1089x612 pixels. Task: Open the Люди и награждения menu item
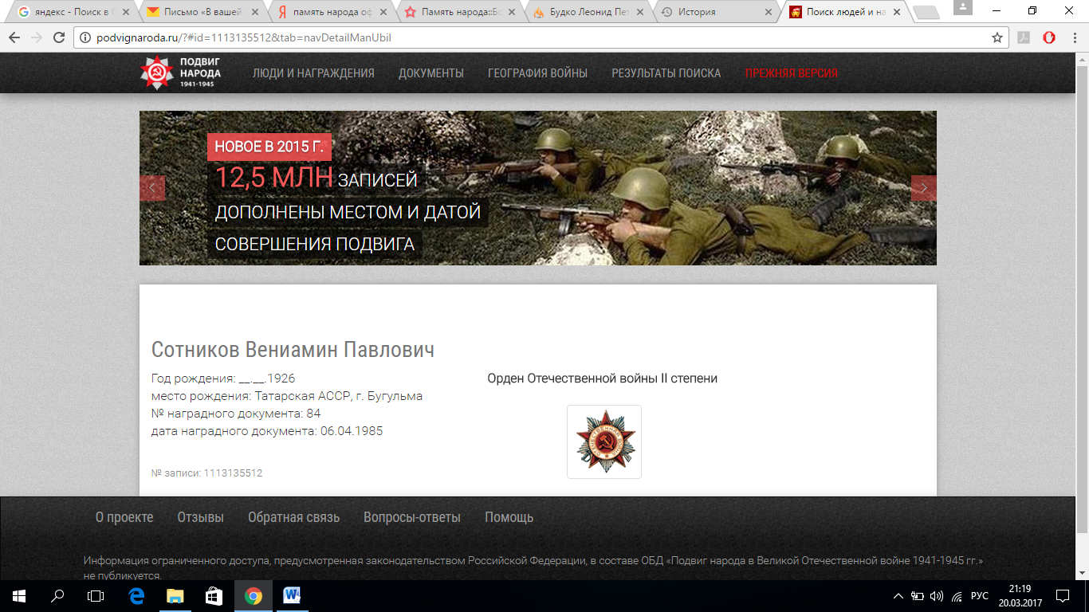point(313,73)
